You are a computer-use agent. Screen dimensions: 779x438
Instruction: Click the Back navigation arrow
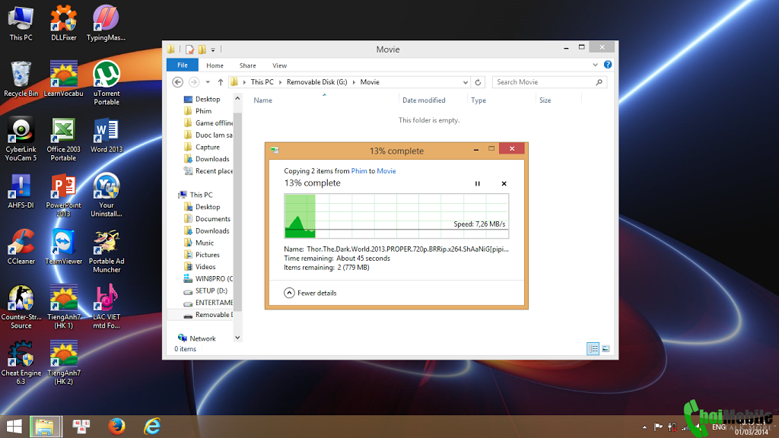(177, 82)
